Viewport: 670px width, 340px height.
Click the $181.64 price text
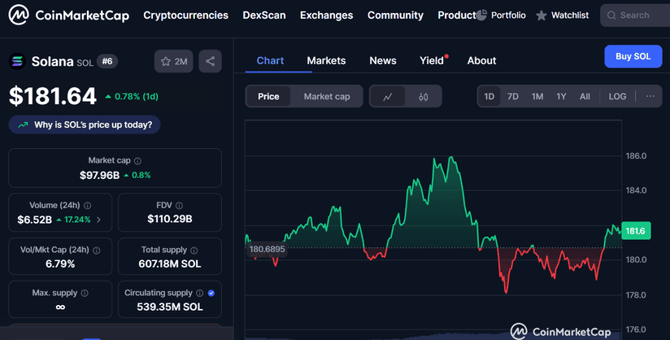[x=53, y=96]
